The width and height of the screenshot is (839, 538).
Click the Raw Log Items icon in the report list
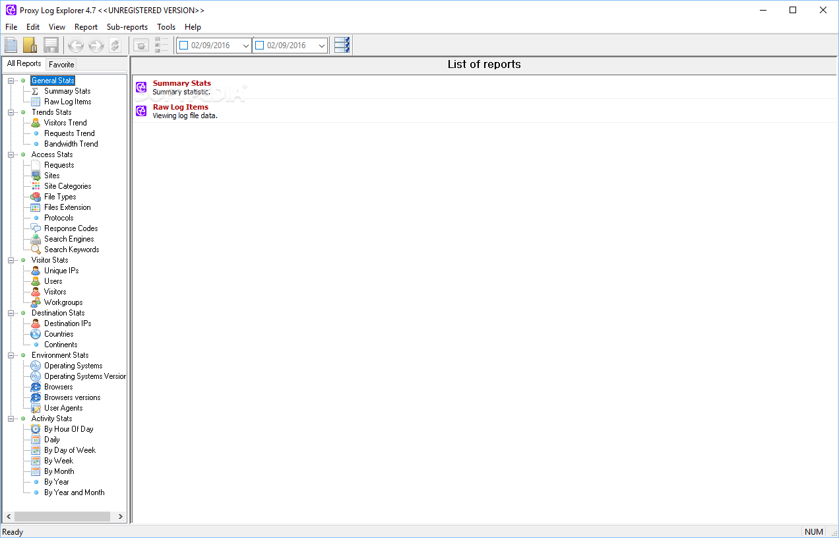tap(141, 111)
